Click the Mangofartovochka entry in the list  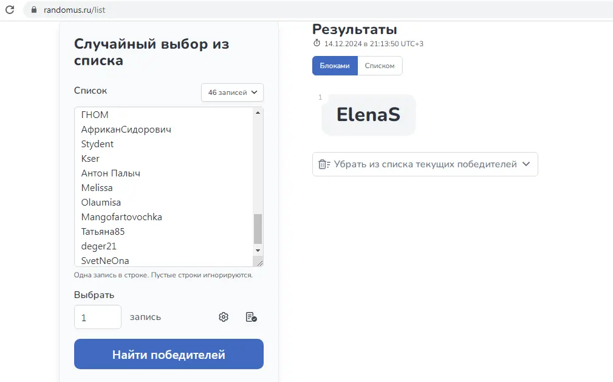tap(122, 217)
